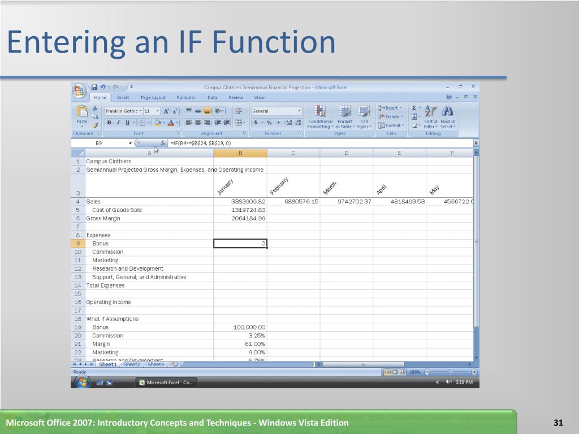Open the text Orientation options
This screenshot has height=434, width=579.
tap(218, 111)
